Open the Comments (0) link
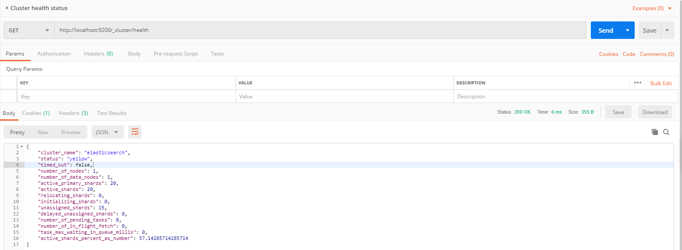The height and width of the screenshot is (250, 682). pos(657,54)
